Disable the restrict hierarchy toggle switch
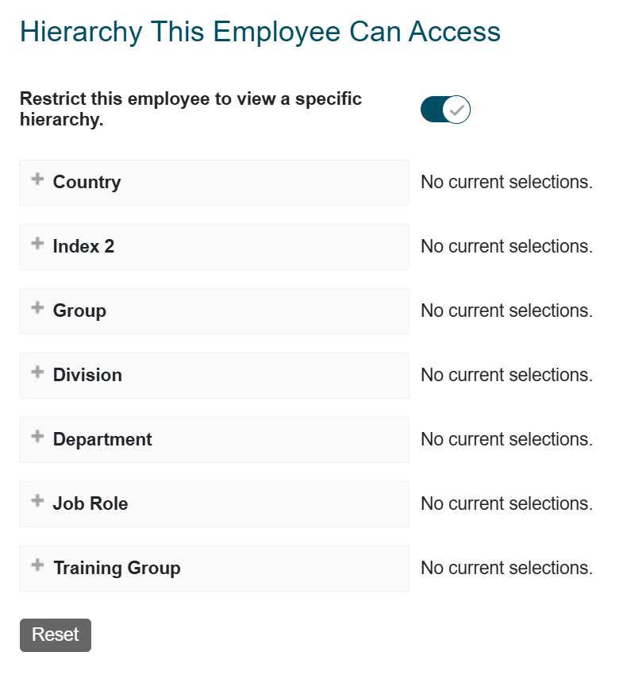Image resolution: width=627 pixels, height=675 pixels. [x=445, y=110]
